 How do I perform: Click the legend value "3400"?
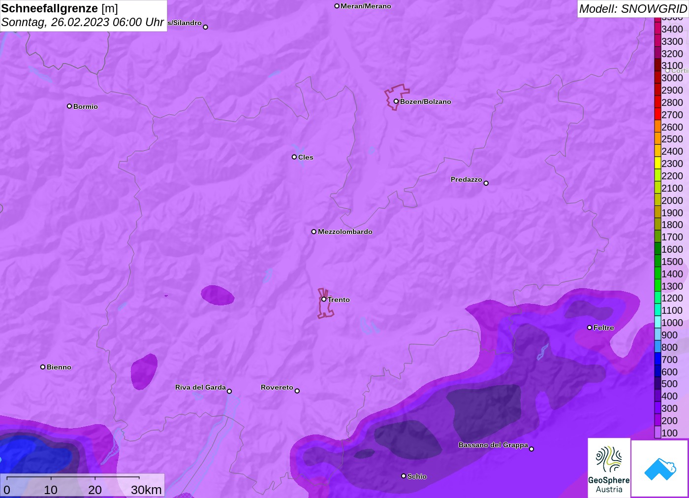point(672,29)
